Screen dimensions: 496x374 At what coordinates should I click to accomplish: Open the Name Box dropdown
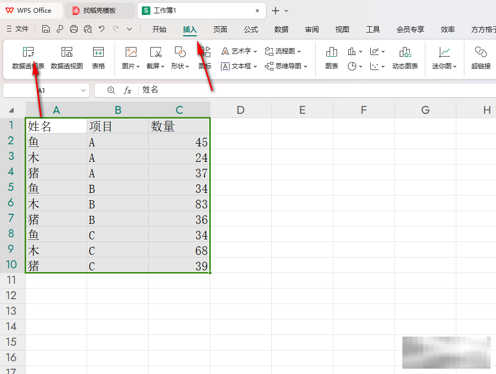click(82, 90)
